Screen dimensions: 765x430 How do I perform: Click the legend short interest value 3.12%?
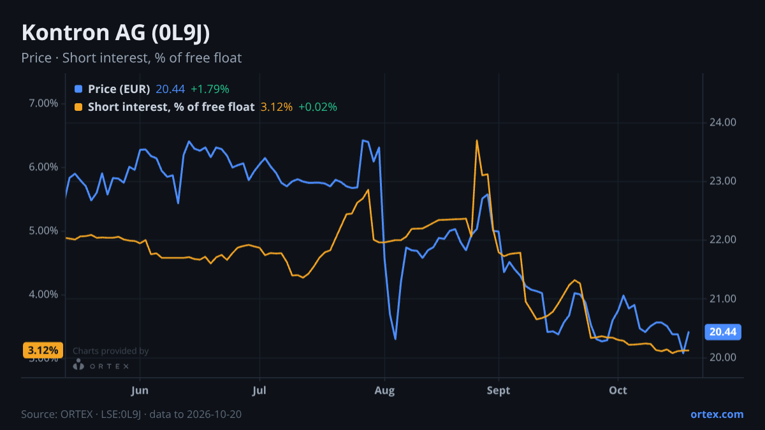pos(277,107)
